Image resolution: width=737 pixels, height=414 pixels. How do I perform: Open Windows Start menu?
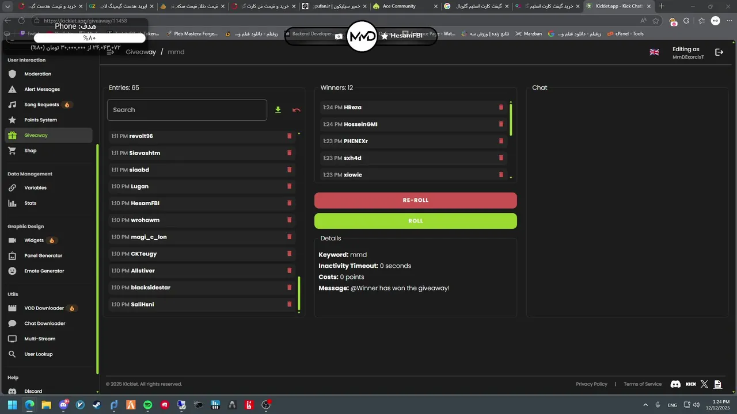coord(12,405)
